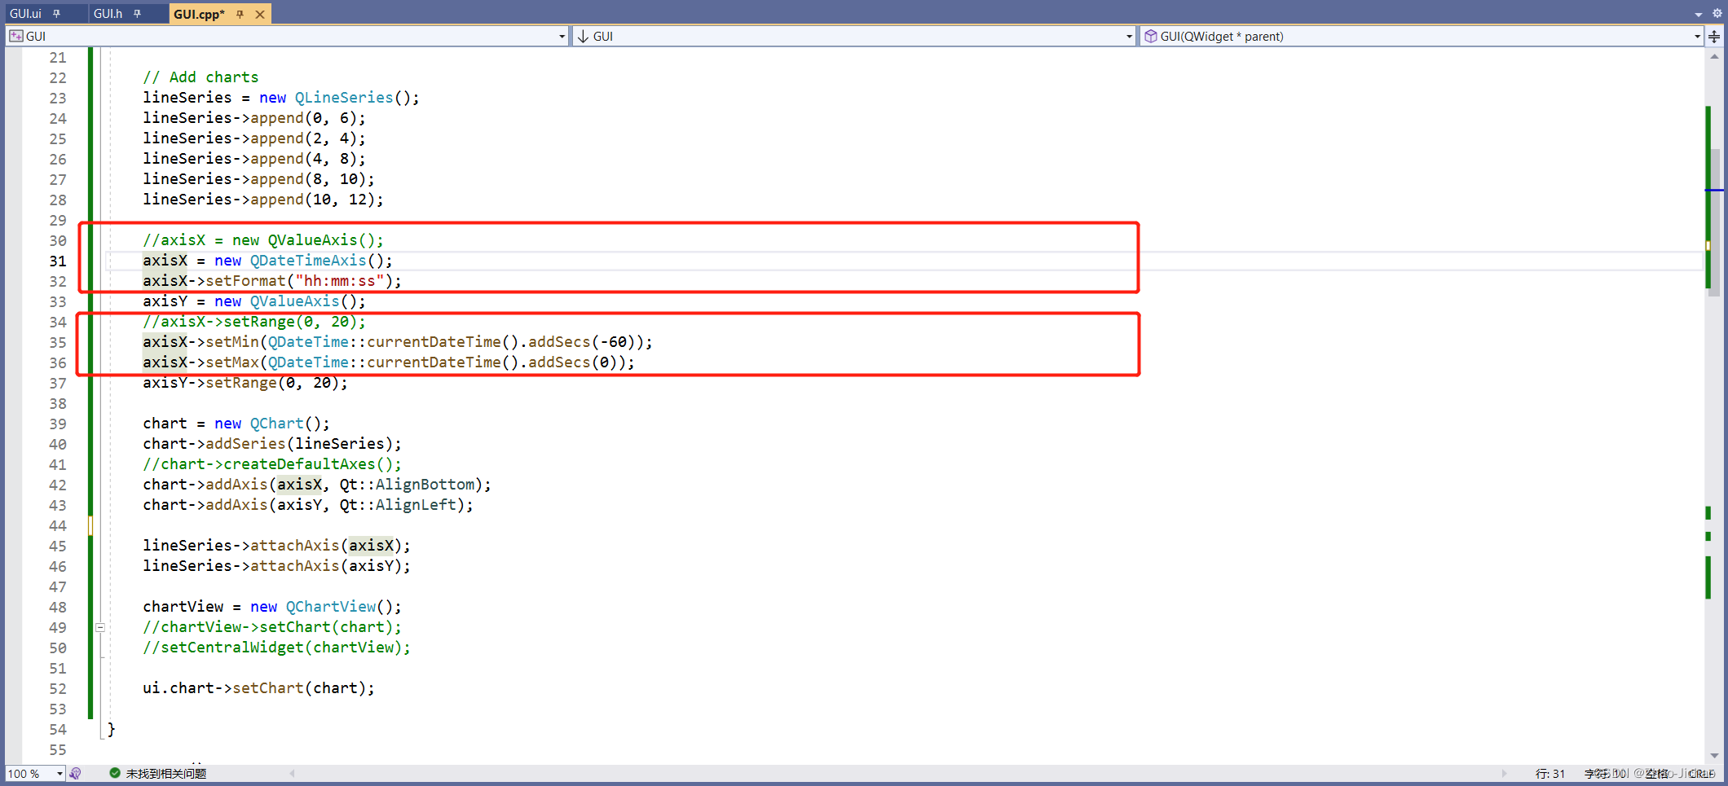Click QDateTimeAxis on line 31
The image size is (1728, 786).
point(308,261)
